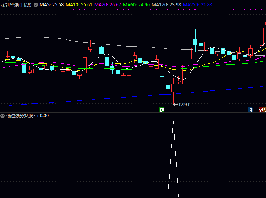Select the MA120: 23.98 label
Screen dimensions: 266x198
167,5
